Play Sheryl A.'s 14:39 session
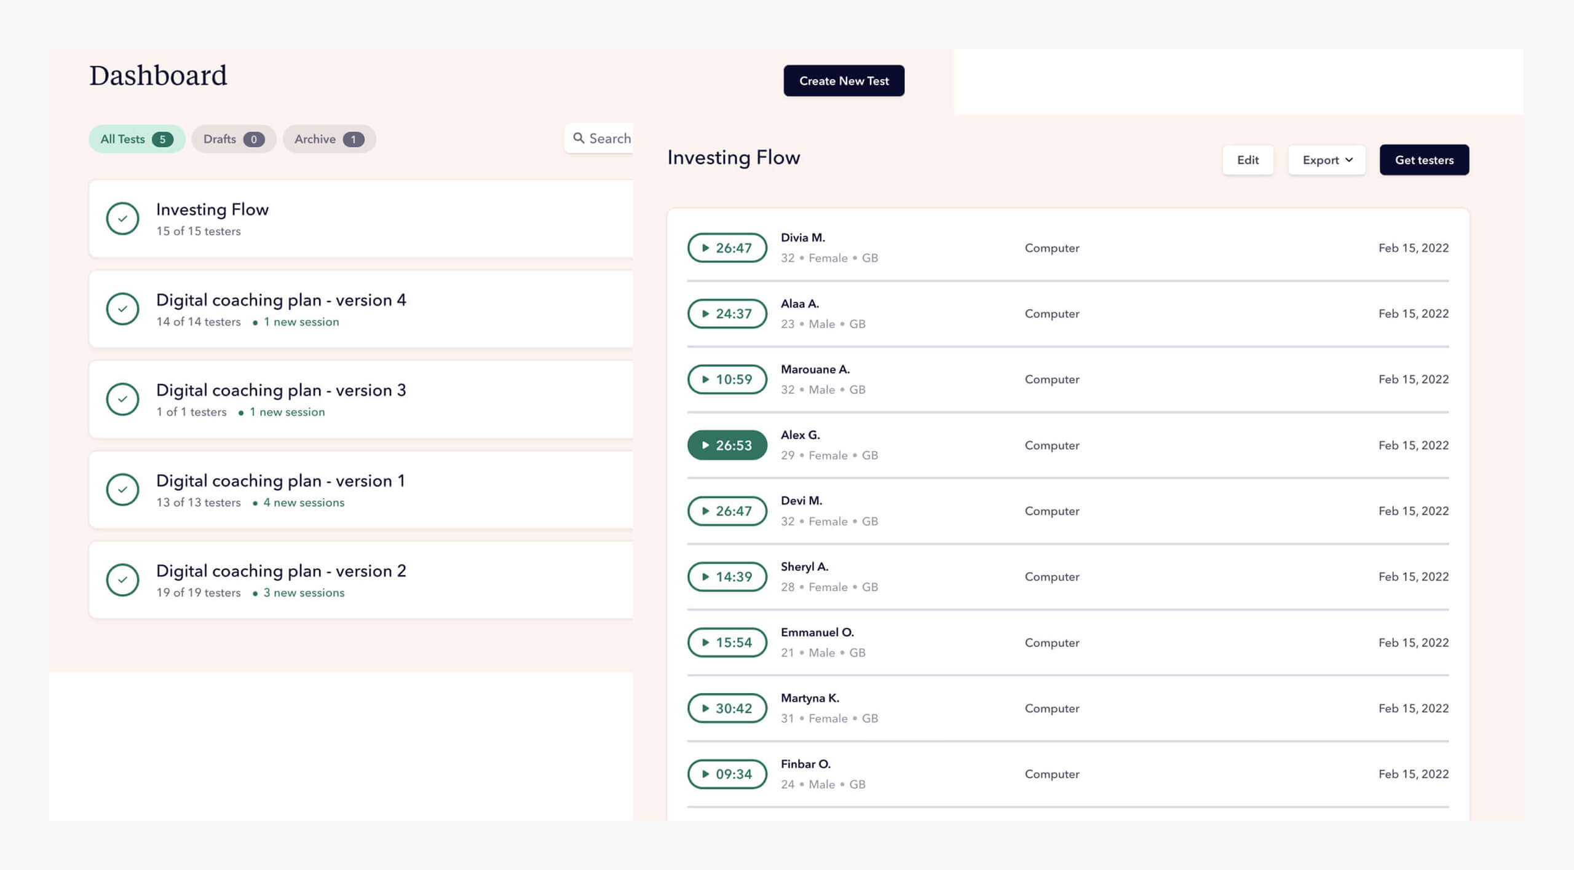This screenshot has height=870, width=1574. 727,576
